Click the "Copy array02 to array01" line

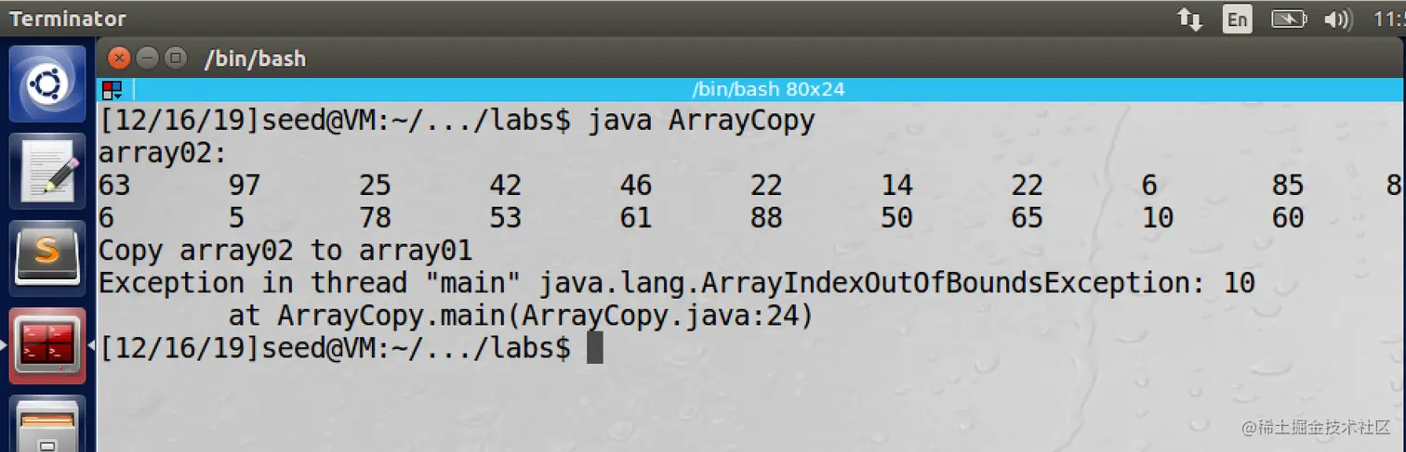click(285, 251)
